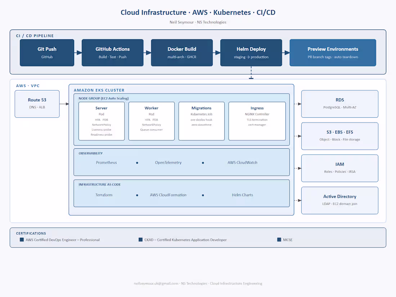Click the CI / CD PIPELINE heading
This screenshot has height=297, width=396.
click(35, 36)
